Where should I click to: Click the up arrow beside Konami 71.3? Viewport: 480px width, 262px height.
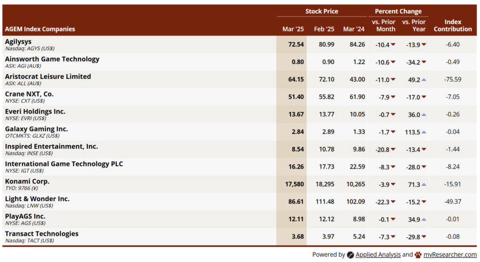tap(423, 185)
